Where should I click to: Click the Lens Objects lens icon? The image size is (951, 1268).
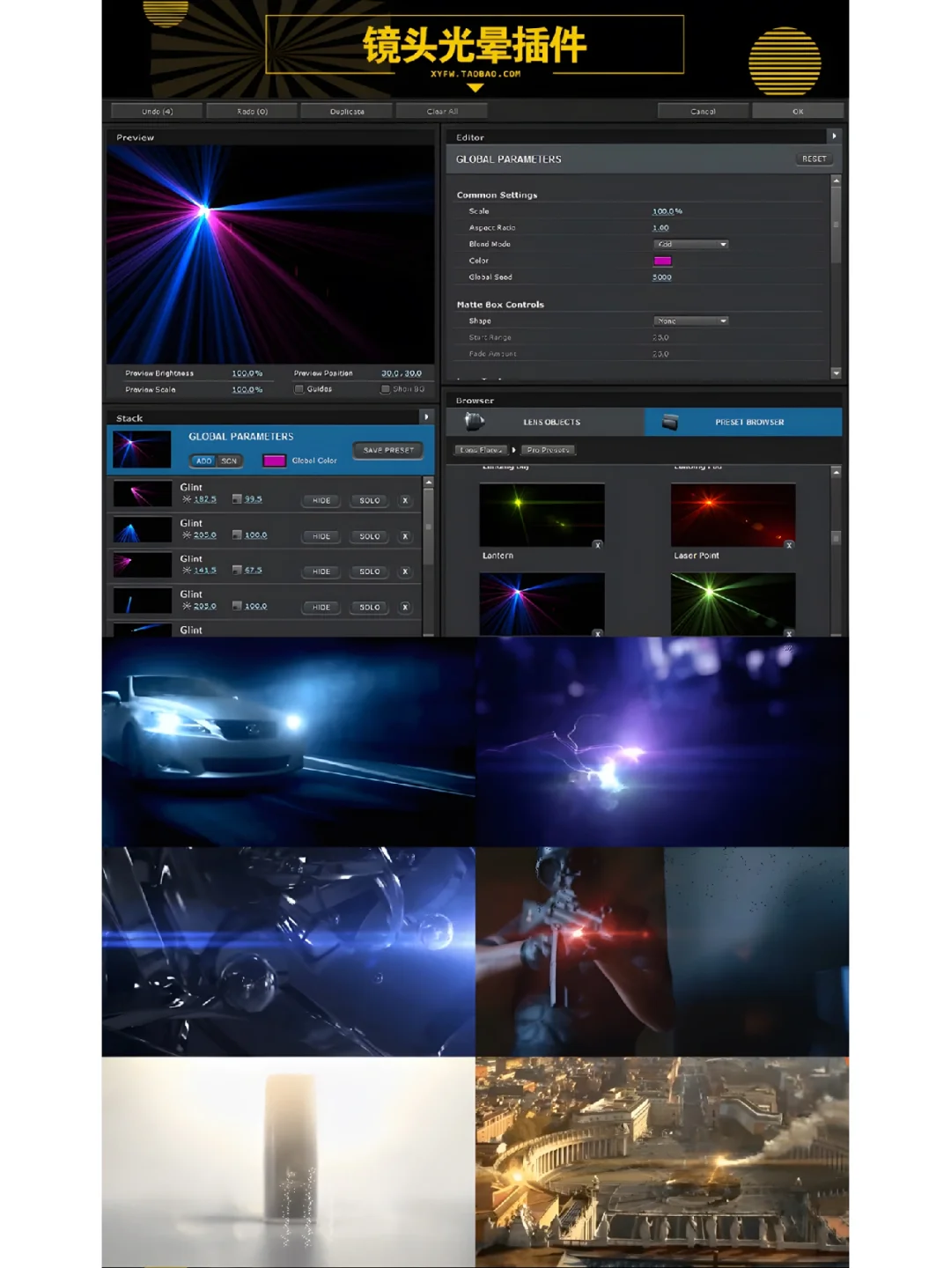click(475, 422)
